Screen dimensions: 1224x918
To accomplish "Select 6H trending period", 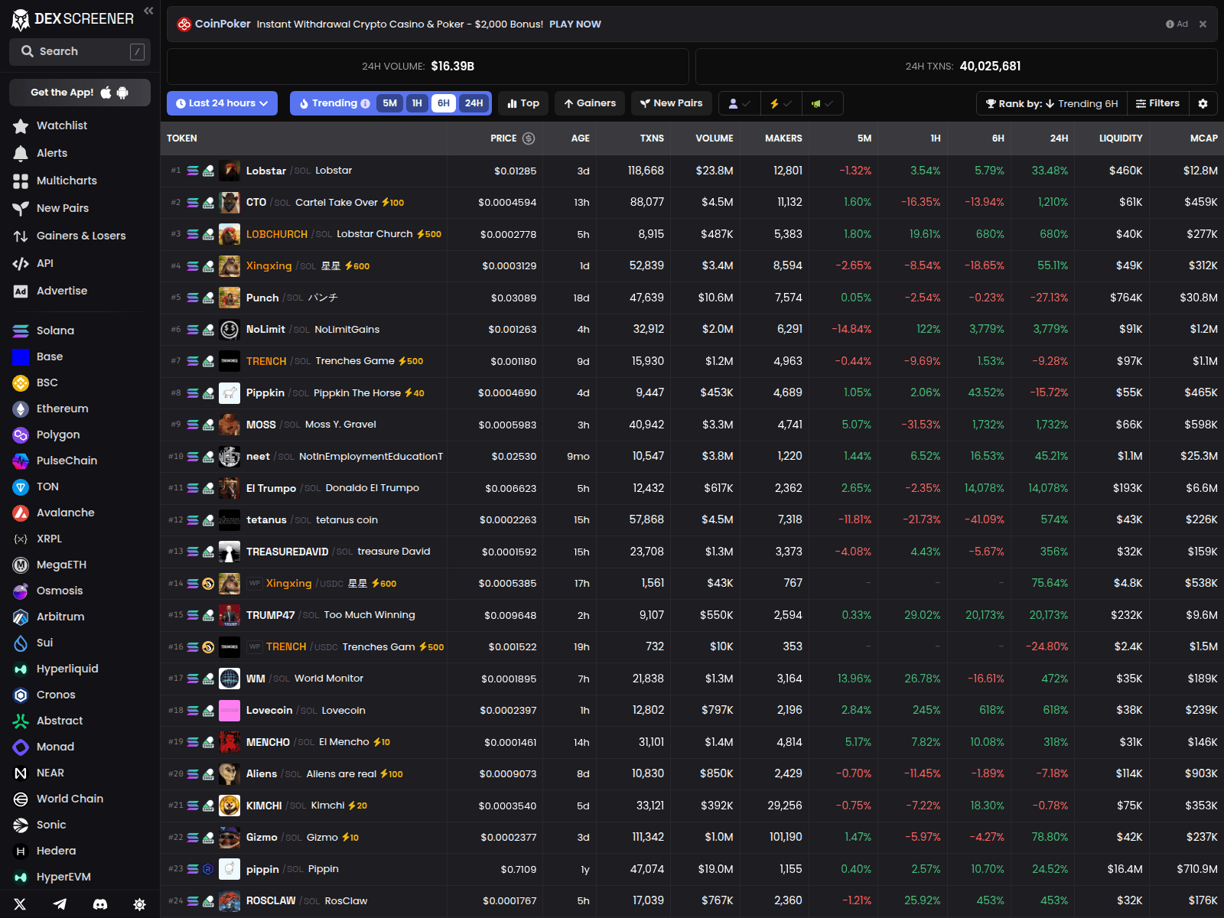I will pos(444,103).
